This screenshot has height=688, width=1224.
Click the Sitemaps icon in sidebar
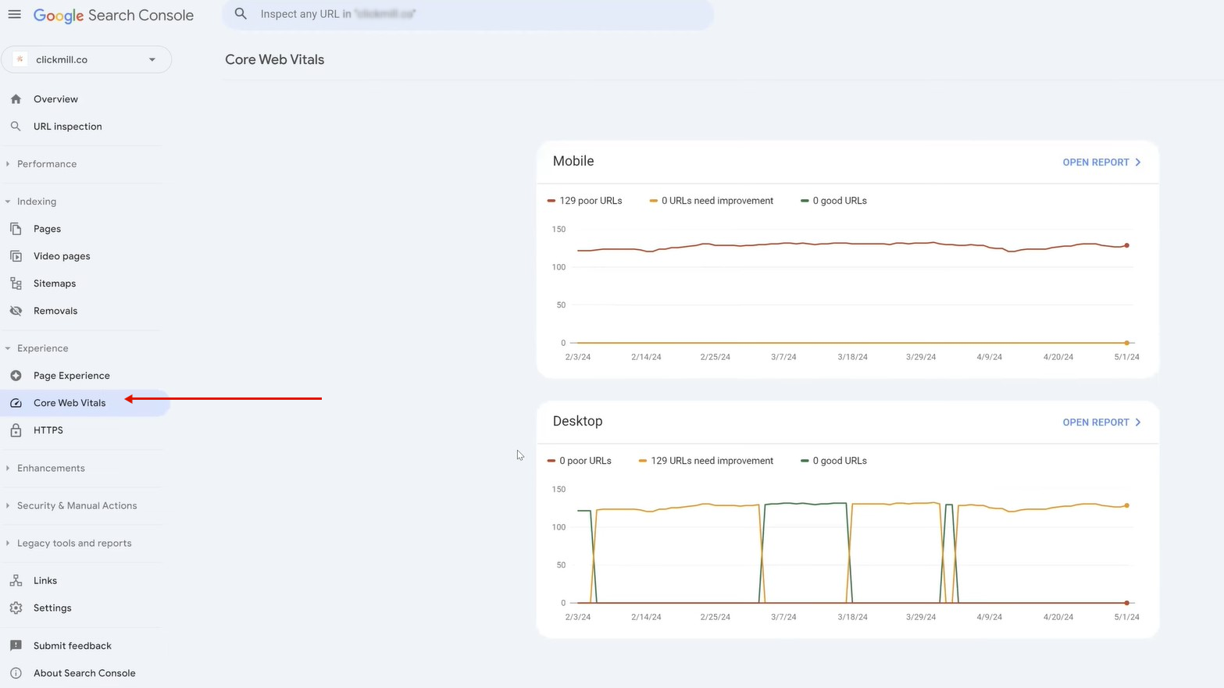pos(16,283)
